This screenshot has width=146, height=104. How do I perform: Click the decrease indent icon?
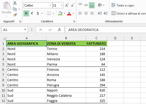click(x=100, y=13)
